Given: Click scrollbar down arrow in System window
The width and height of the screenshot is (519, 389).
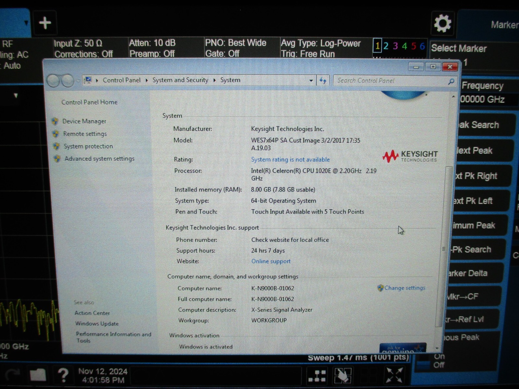Looking at the screenshot, I should tap(437, 349).
